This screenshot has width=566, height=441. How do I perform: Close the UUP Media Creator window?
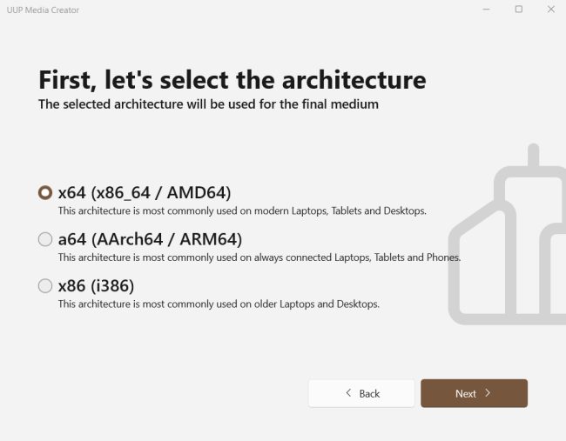pyautogui.click(x=550, y=10)
